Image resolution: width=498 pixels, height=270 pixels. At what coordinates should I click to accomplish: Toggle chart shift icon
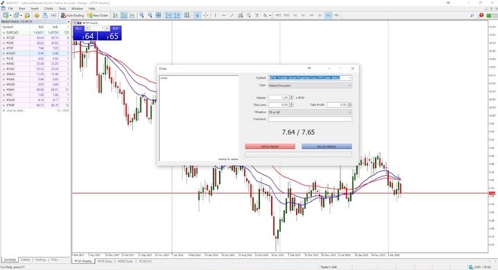[x=177, y=15]
